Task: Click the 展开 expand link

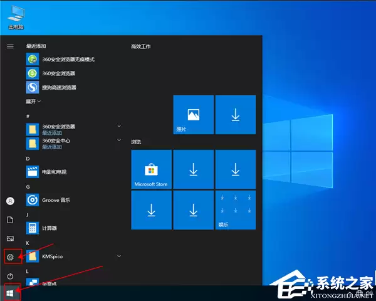Action: pos(33,102)
